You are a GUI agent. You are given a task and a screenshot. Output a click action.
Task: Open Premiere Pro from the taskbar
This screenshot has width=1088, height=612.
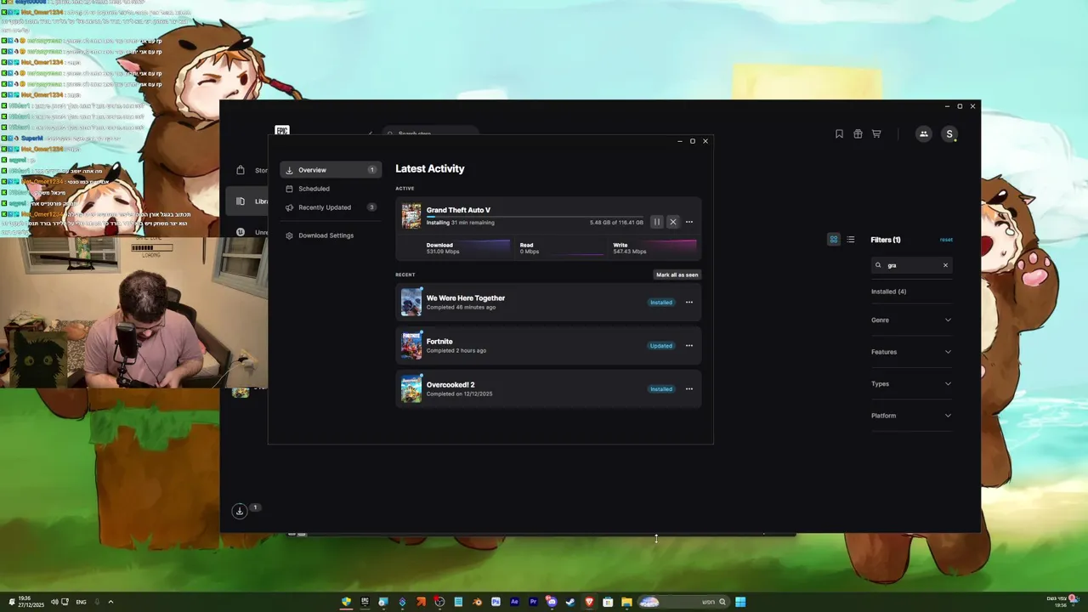coord(533,602)
